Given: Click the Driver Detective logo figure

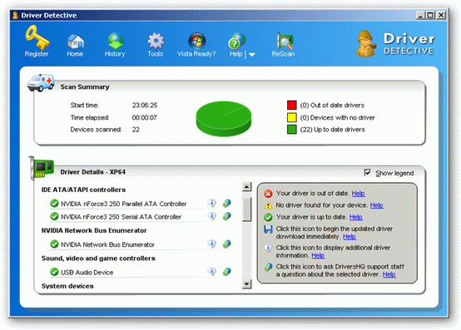Looking at the screenshot, I should 366,43.
